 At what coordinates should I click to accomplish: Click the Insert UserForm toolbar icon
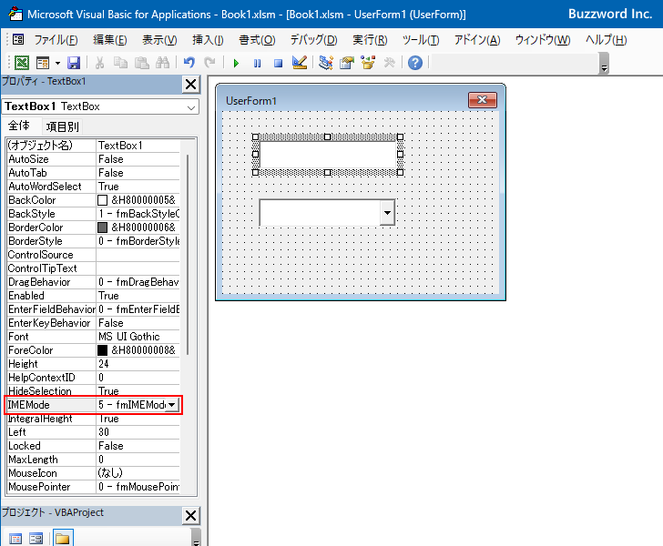43,63
